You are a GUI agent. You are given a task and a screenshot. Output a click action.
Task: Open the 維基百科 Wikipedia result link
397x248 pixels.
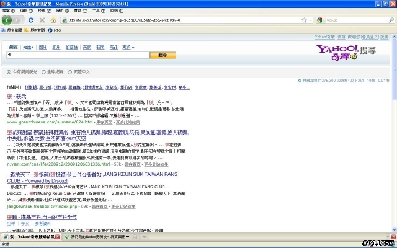point(42,217)
